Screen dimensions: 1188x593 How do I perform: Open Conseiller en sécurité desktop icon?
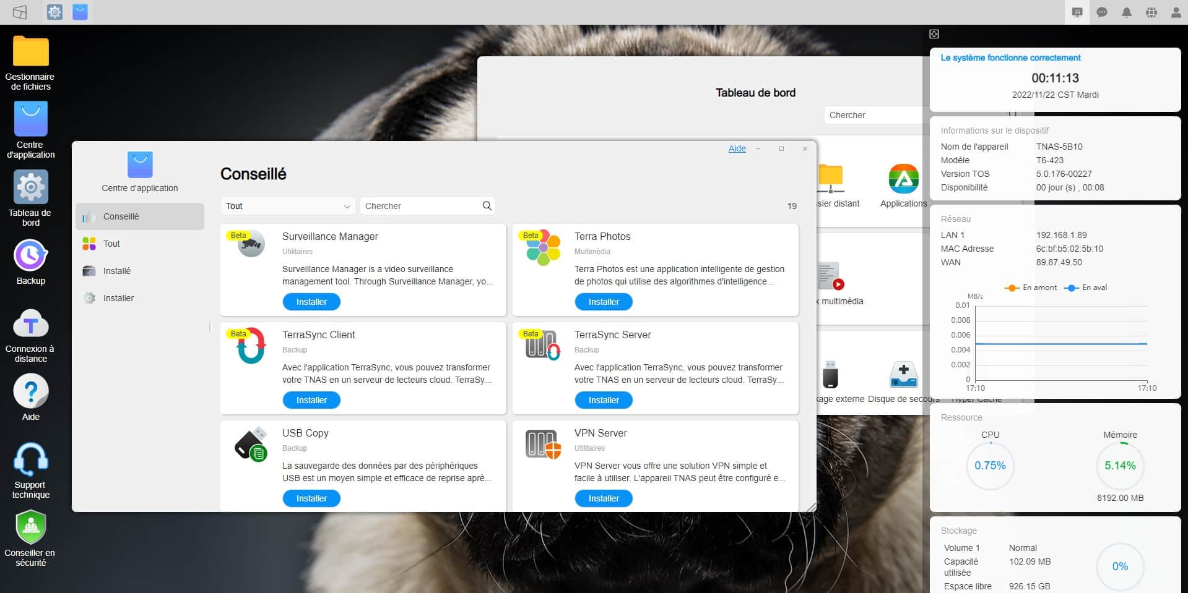[x=30, y=539]
